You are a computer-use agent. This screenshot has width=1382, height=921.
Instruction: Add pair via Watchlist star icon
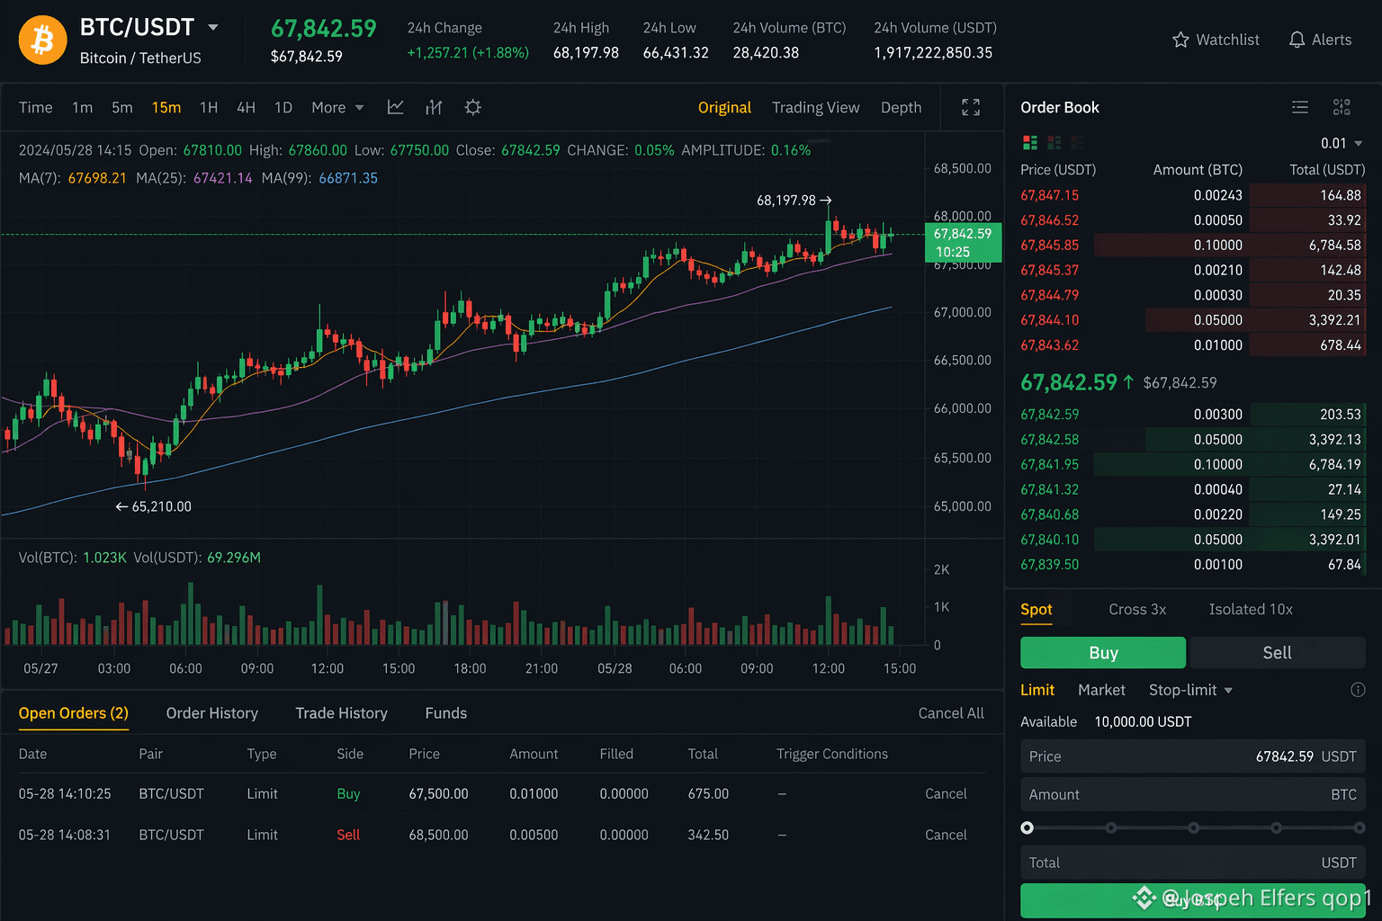pyautogui.click(x=1180, y=40)
